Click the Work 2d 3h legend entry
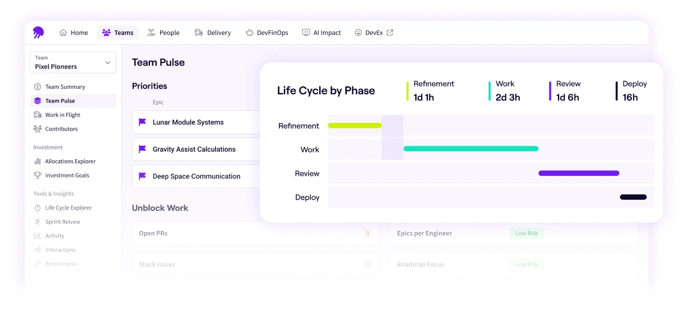 pyautogui.click(x=504, y=91)
